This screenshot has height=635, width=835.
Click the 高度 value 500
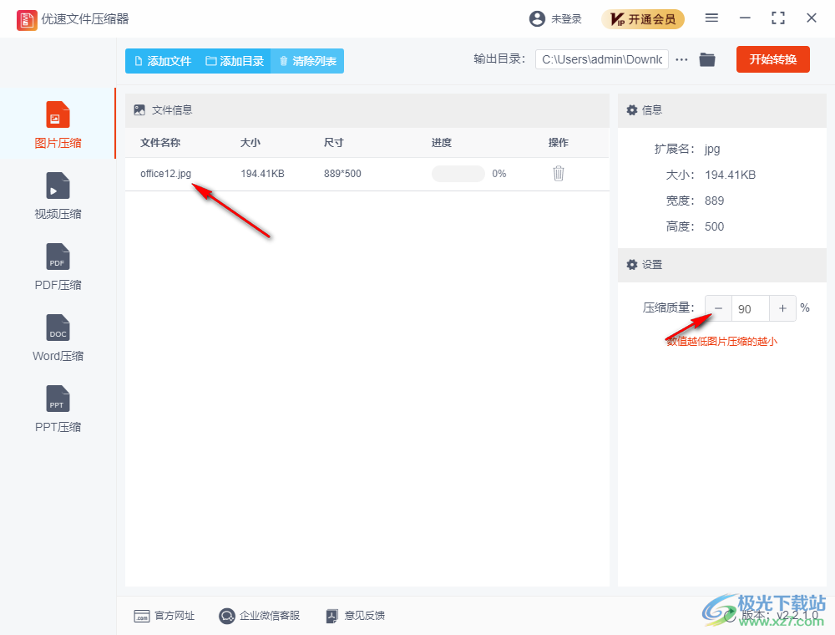click(x=714, y=227)
